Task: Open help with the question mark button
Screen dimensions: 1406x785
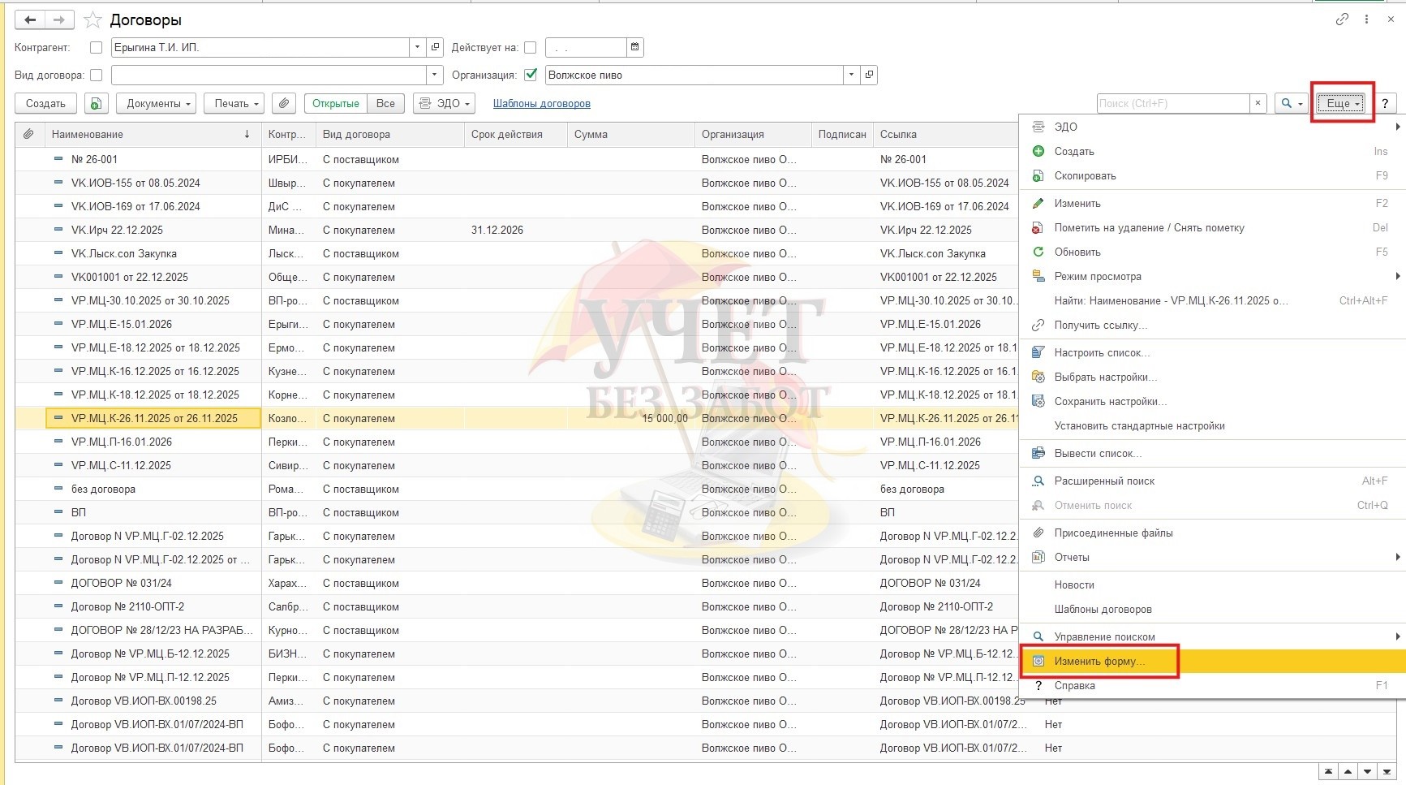Action: tap(1385, 104)
